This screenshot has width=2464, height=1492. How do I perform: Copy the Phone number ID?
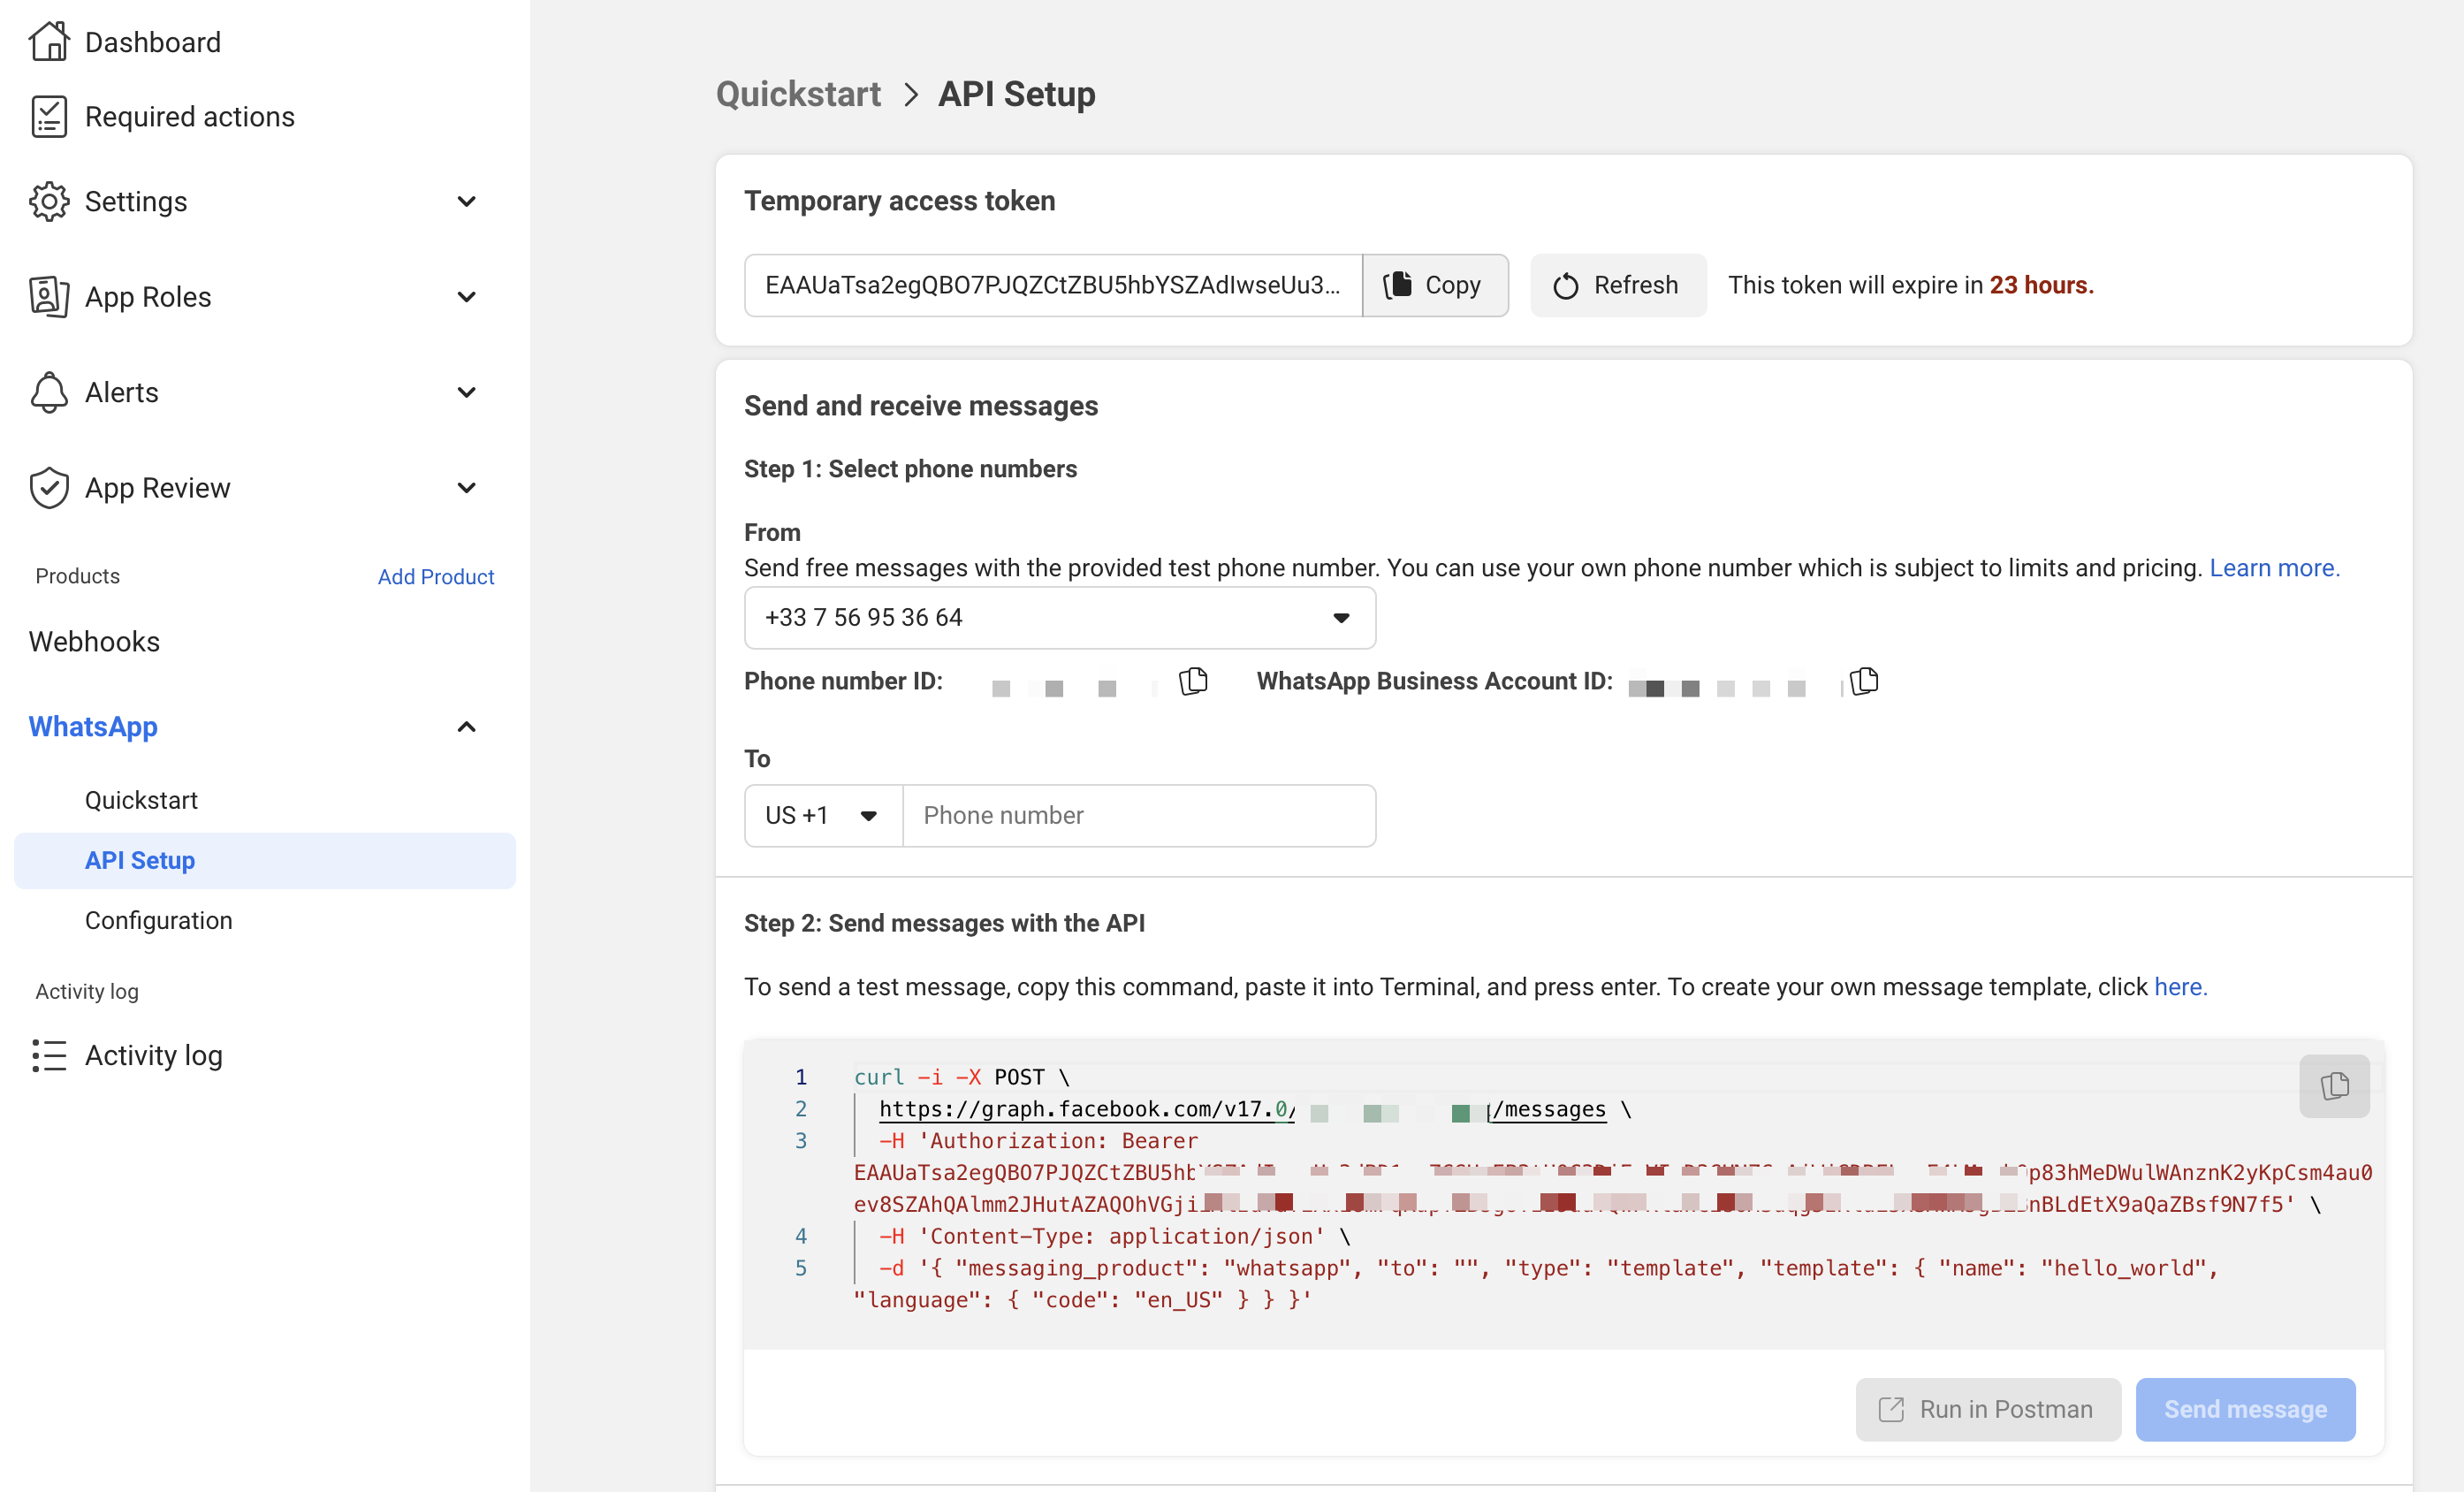click(x=1193, y=682)
